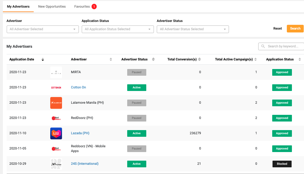This screenshot has width=304, height=174.
Task: Open the Favourites tab
Action: point(82,7)
